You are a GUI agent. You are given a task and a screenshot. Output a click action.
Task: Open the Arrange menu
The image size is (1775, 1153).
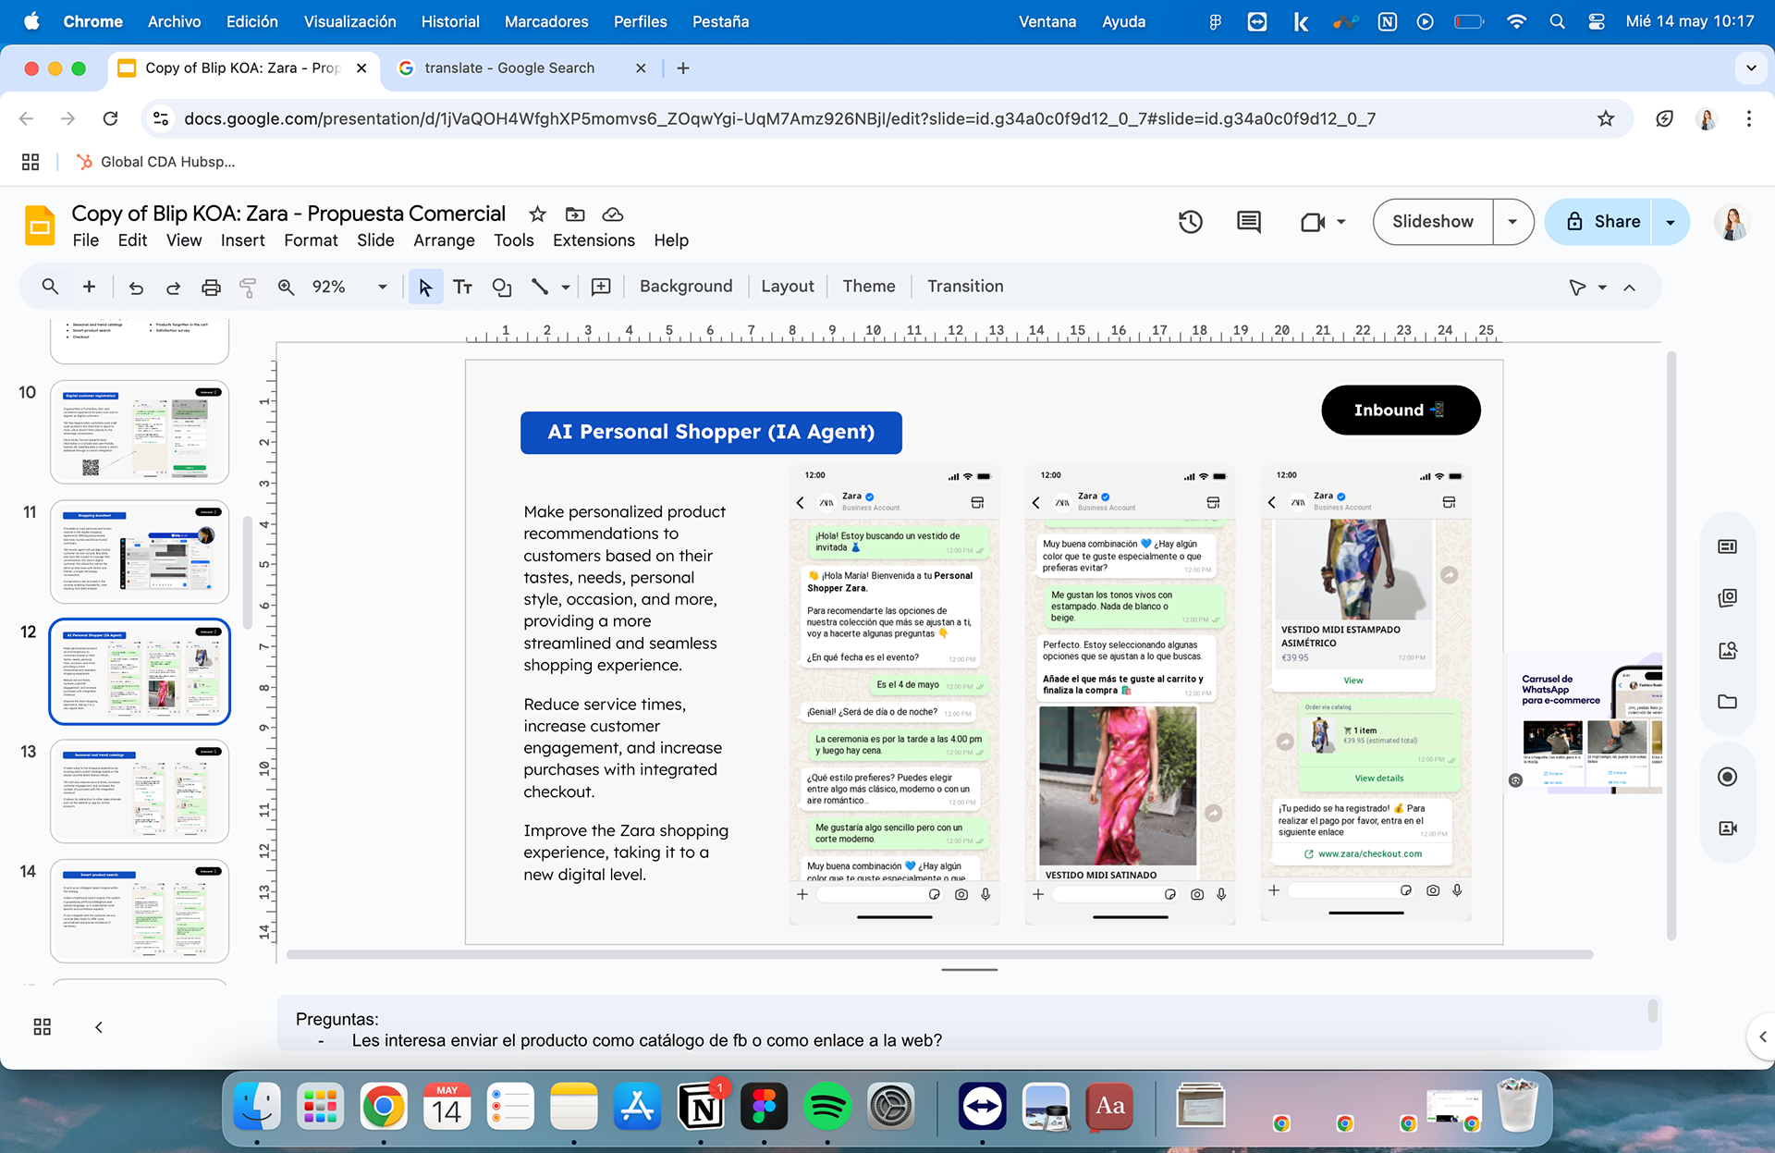(x=444, y=240)
